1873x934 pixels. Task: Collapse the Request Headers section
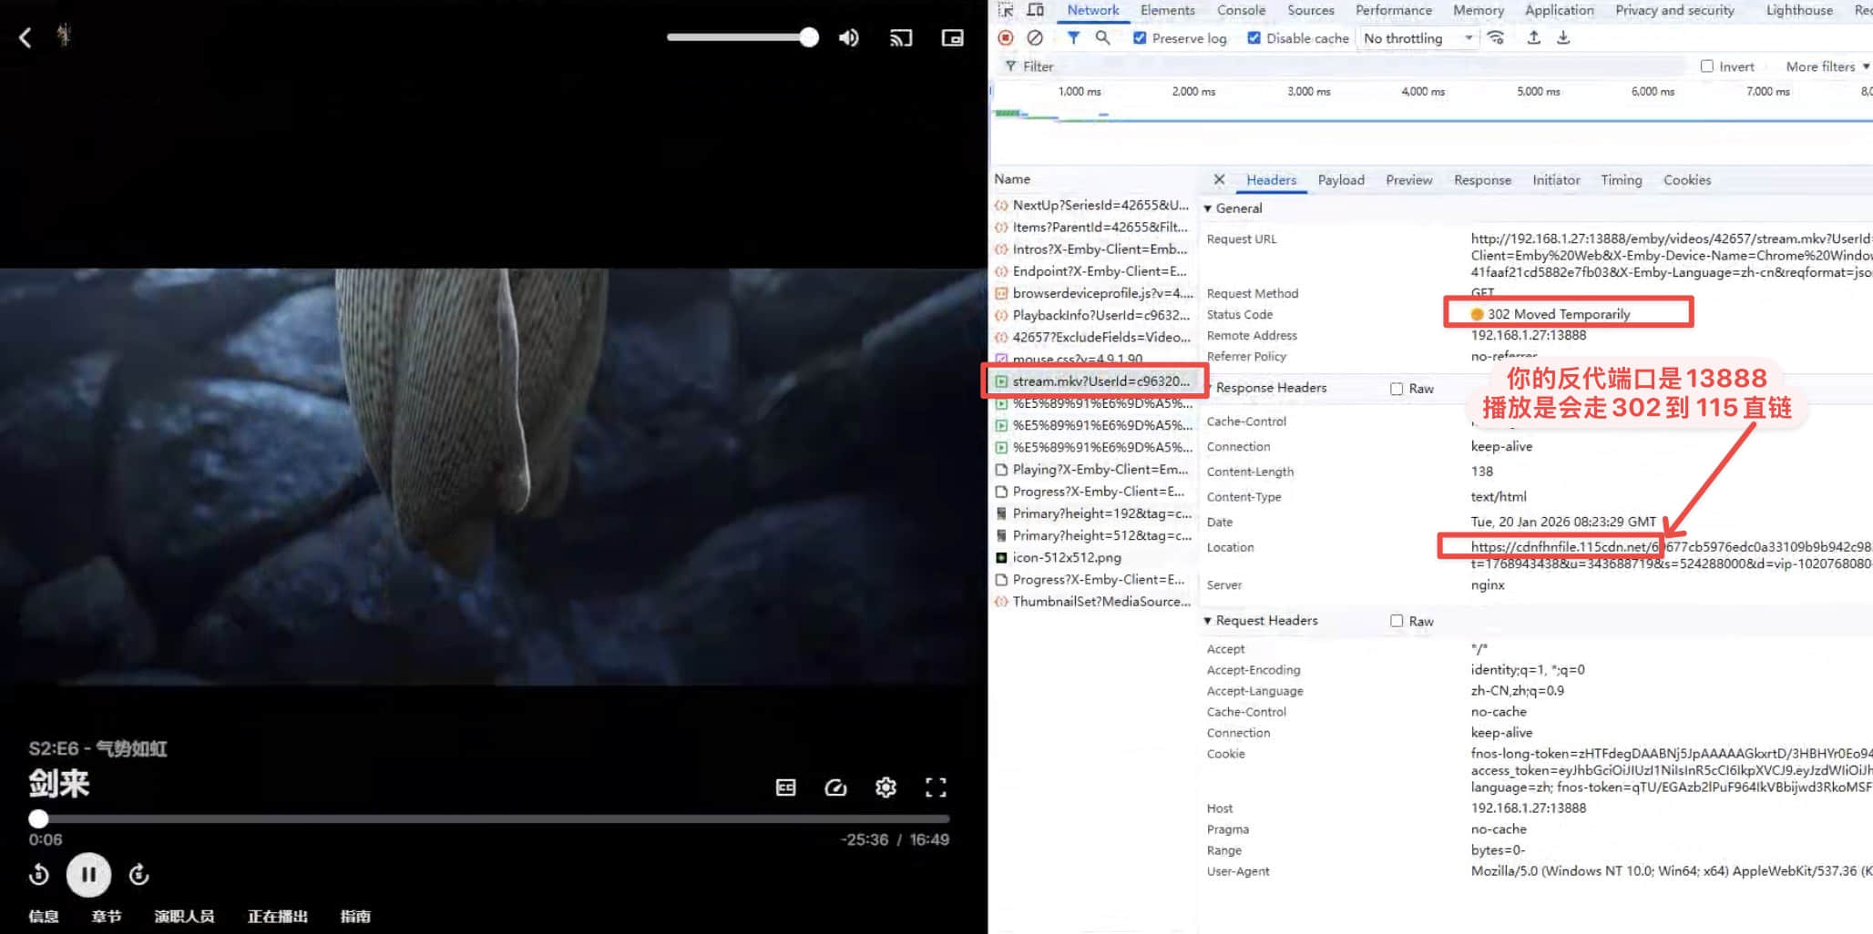[1208, 621]
